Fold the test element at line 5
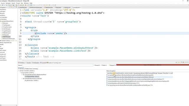This screenshot has height=106, width=189. (x=22, y=21)
